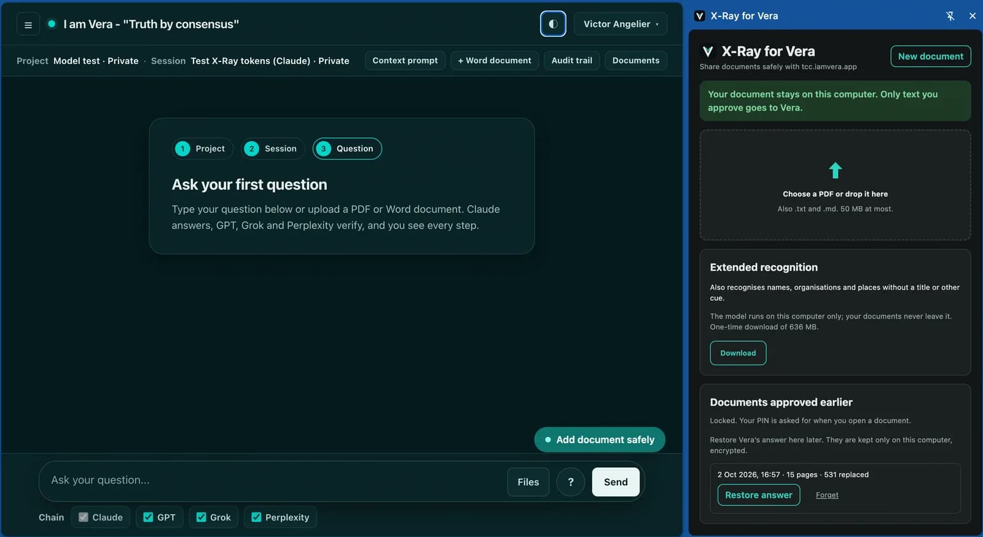
Task: Open the Documents list
Action: [x=636, y=61]
